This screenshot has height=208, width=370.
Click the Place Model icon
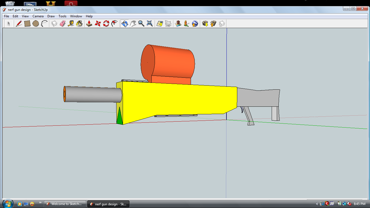178,24
